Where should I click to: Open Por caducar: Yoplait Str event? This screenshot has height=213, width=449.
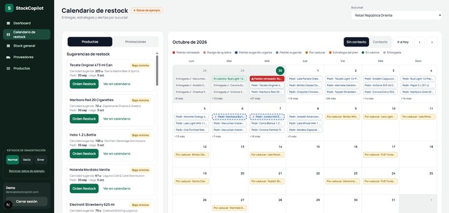267,181
